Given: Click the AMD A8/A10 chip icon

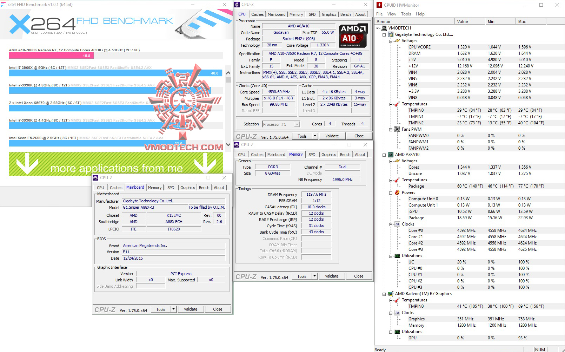Looking at the screenshot, I should (x=391, y=155).
